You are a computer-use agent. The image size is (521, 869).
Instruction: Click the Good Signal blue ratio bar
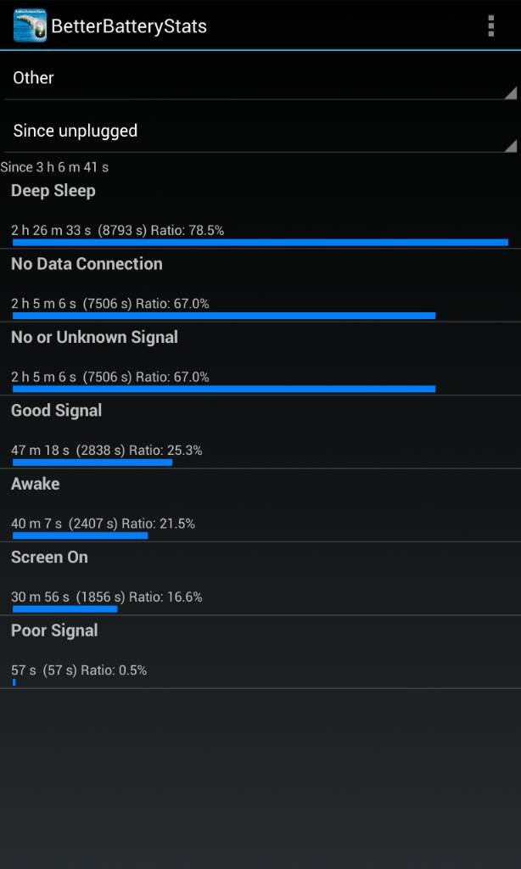pos(92,463)
